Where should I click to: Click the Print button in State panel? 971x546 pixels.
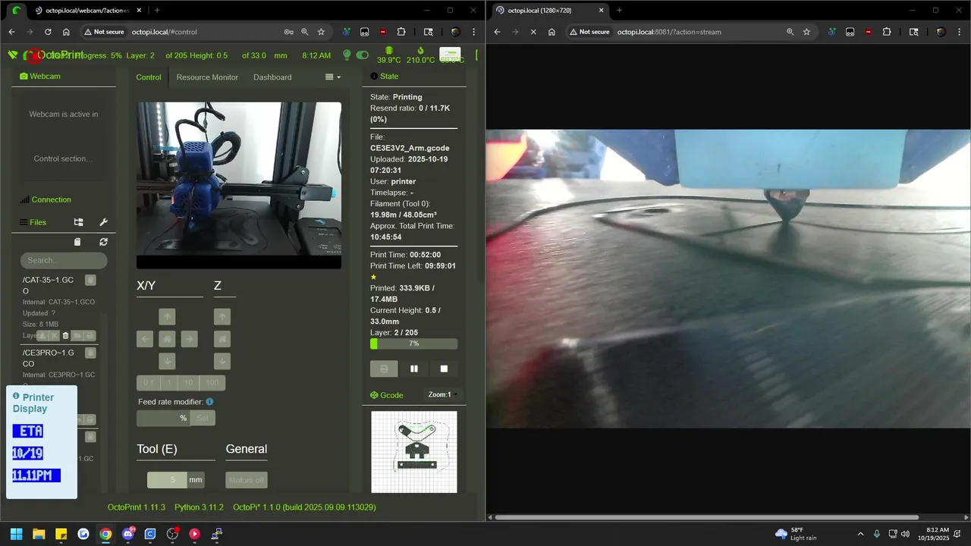click(x=384, y=369)
